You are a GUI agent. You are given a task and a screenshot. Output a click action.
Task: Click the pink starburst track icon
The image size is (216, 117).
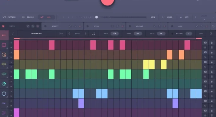click(x=4, y=113)
